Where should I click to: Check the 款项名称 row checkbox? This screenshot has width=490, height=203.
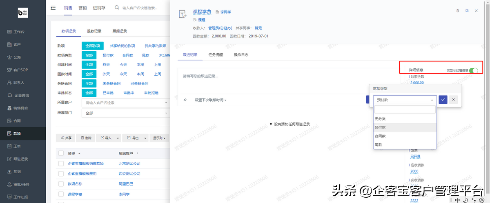click(61, 184)
